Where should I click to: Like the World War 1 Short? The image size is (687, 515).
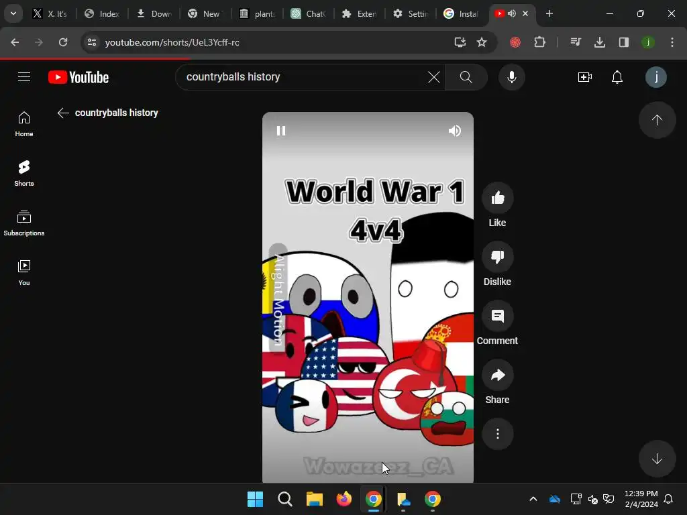coord(497,198)
